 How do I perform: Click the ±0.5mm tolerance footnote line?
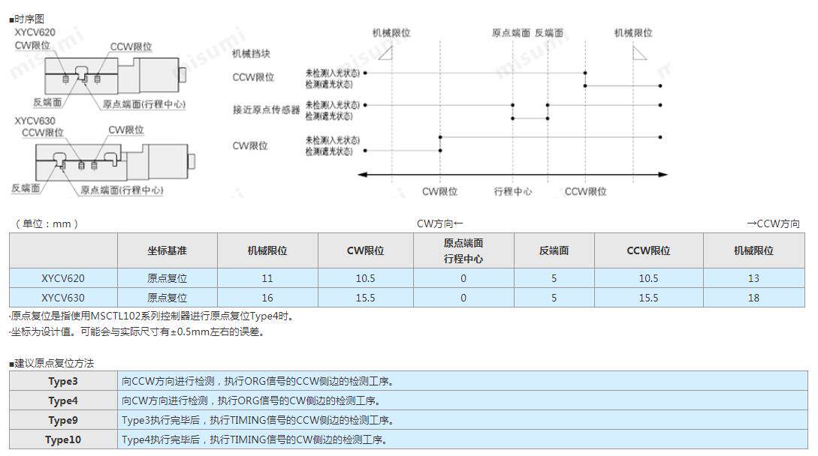point(137,331)
